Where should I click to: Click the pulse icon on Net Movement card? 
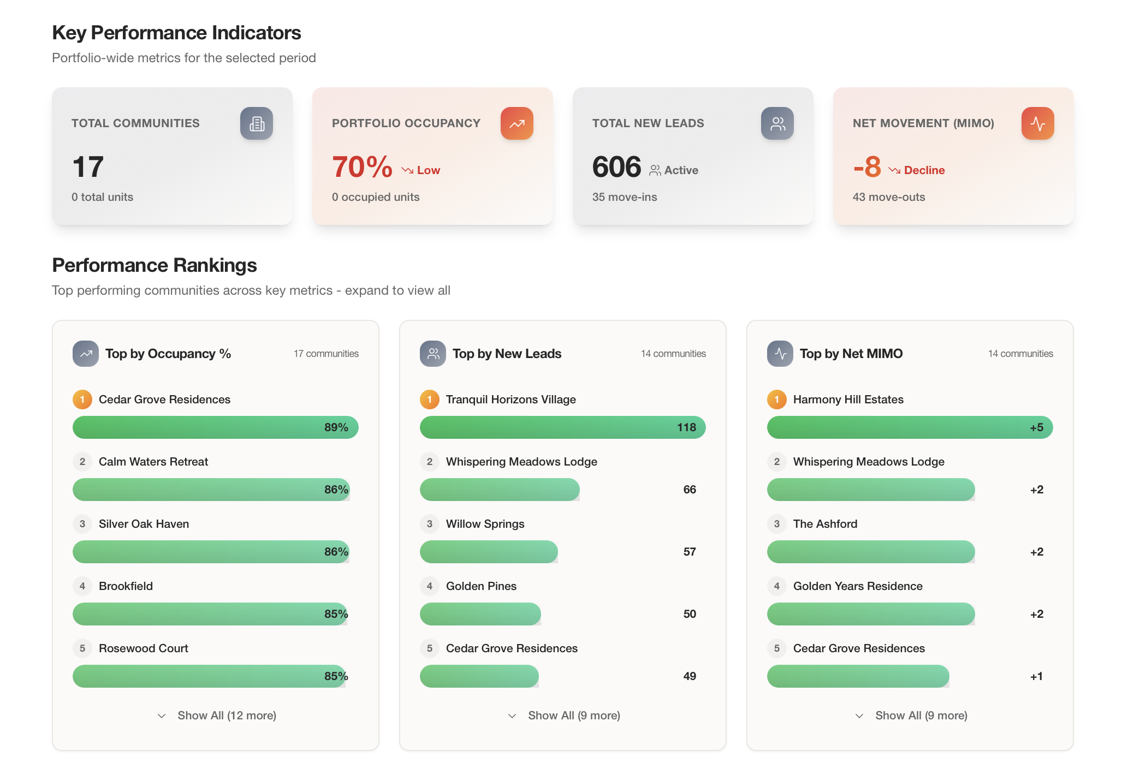[x=1037, y=123]
